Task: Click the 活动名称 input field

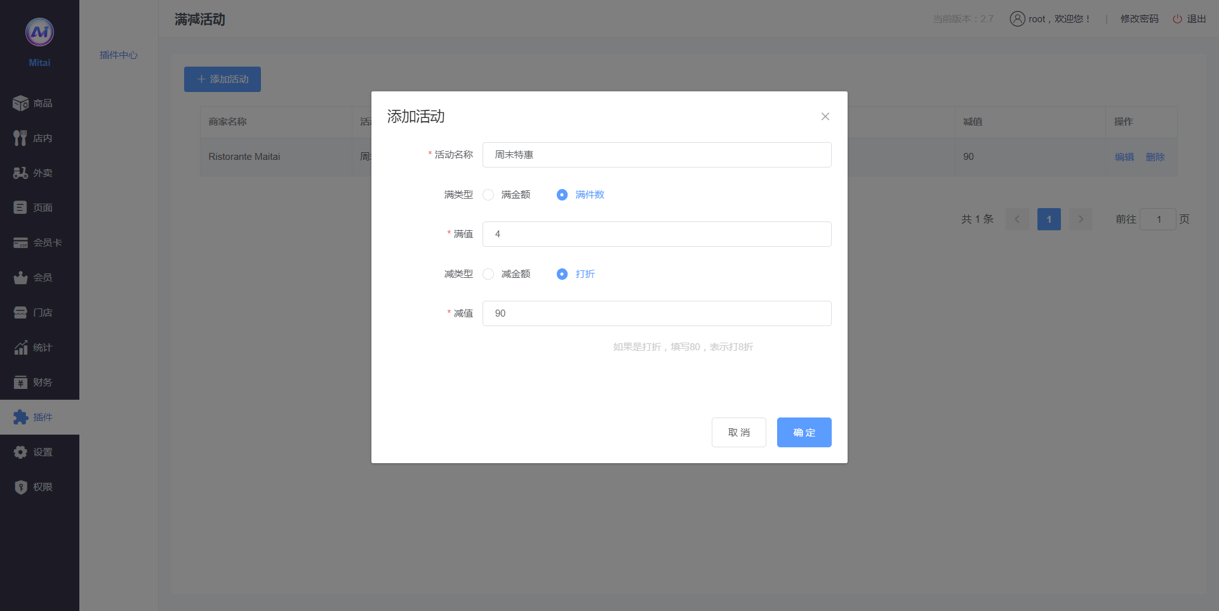Action: (x=656, y=155)
